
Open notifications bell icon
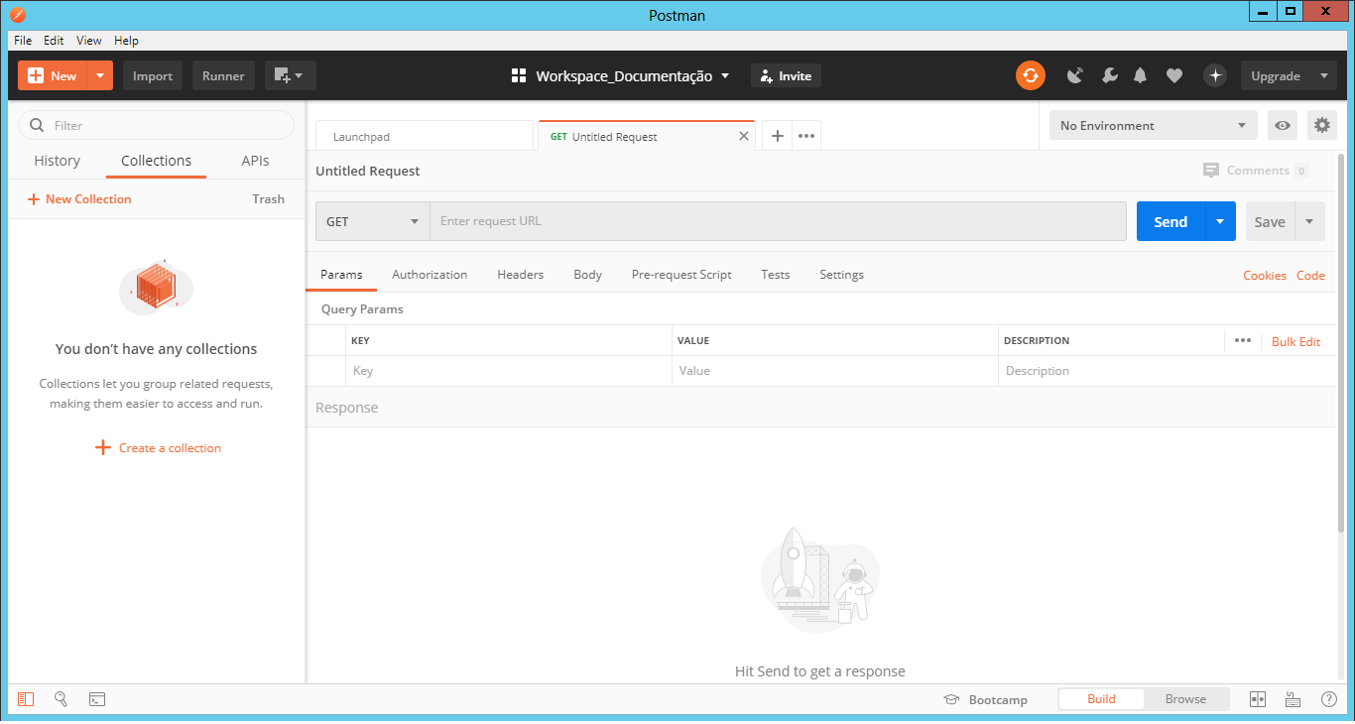pos(1141,75)
